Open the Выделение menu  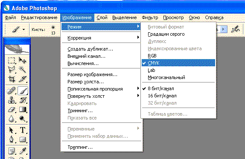[x=125, y=17]
